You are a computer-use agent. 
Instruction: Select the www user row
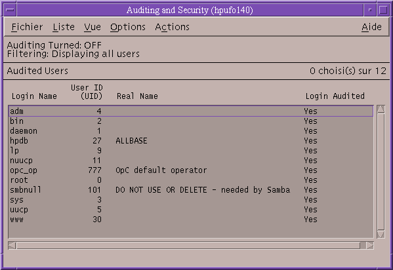tap(191, 219)
